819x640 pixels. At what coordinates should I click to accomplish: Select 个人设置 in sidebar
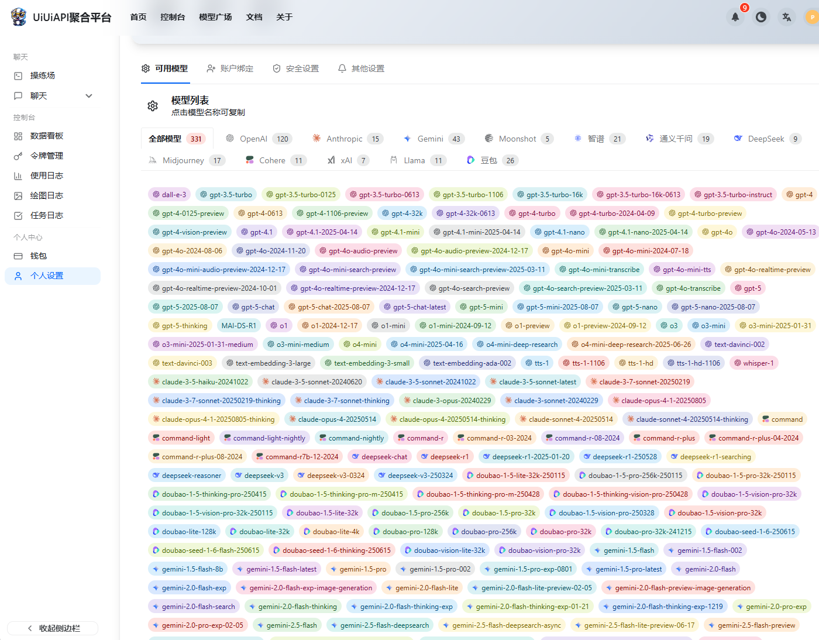(53, 276)
